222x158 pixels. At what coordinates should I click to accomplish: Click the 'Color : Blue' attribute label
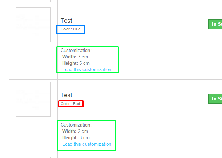click(x=70, y=29)
